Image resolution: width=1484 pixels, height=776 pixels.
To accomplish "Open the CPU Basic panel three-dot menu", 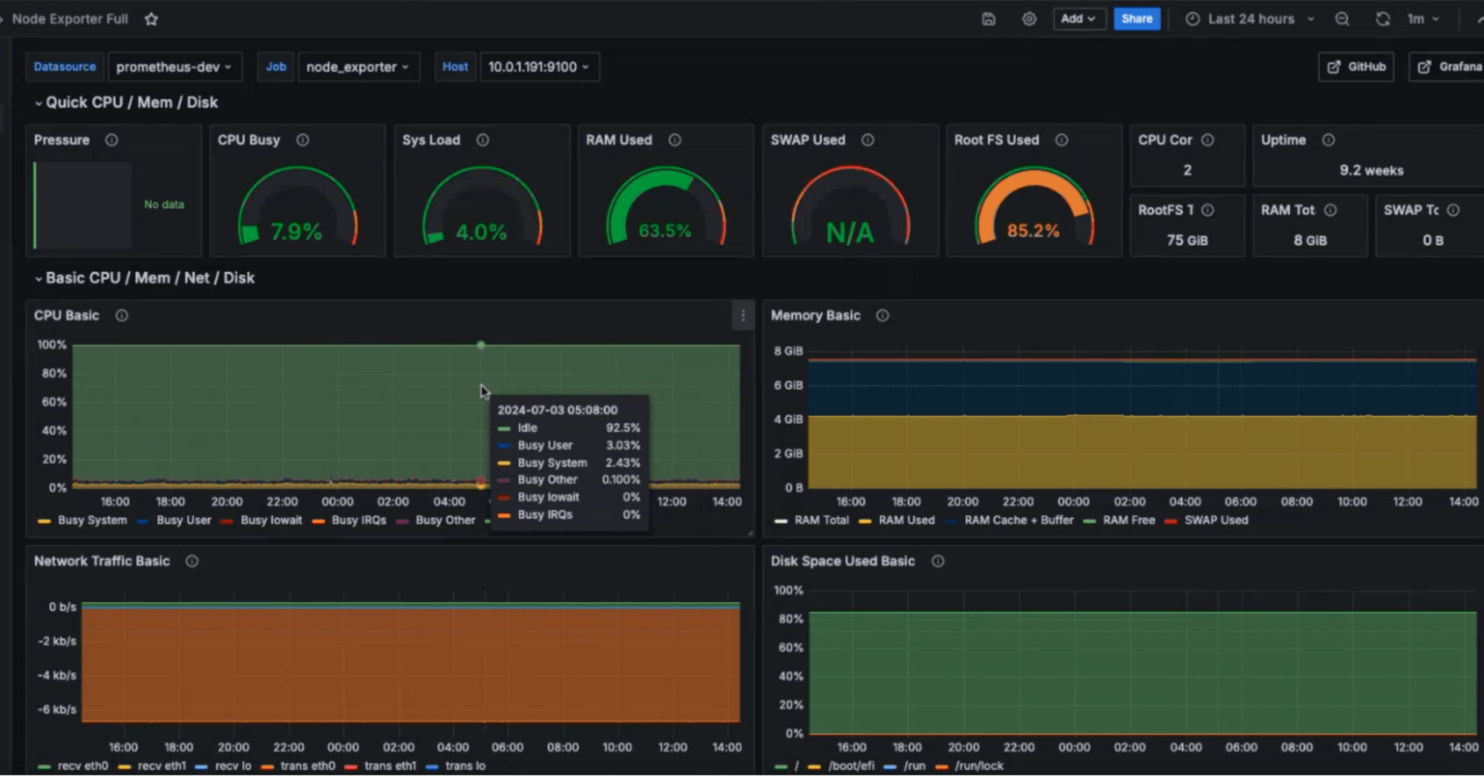I will [x=743, y=316].
